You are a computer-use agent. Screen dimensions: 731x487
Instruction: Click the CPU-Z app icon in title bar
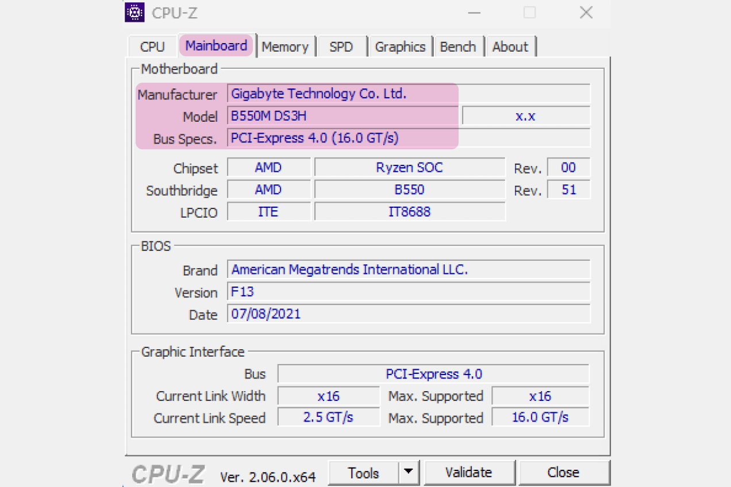134,12
